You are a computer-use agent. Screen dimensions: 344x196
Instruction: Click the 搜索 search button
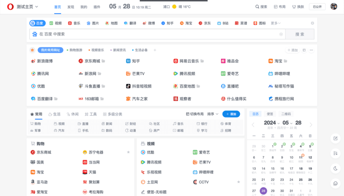300,34
